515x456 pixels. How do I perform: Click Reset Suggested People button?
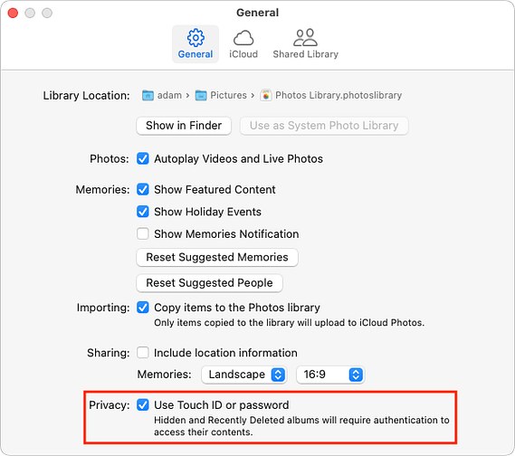(x=210, y=283)
